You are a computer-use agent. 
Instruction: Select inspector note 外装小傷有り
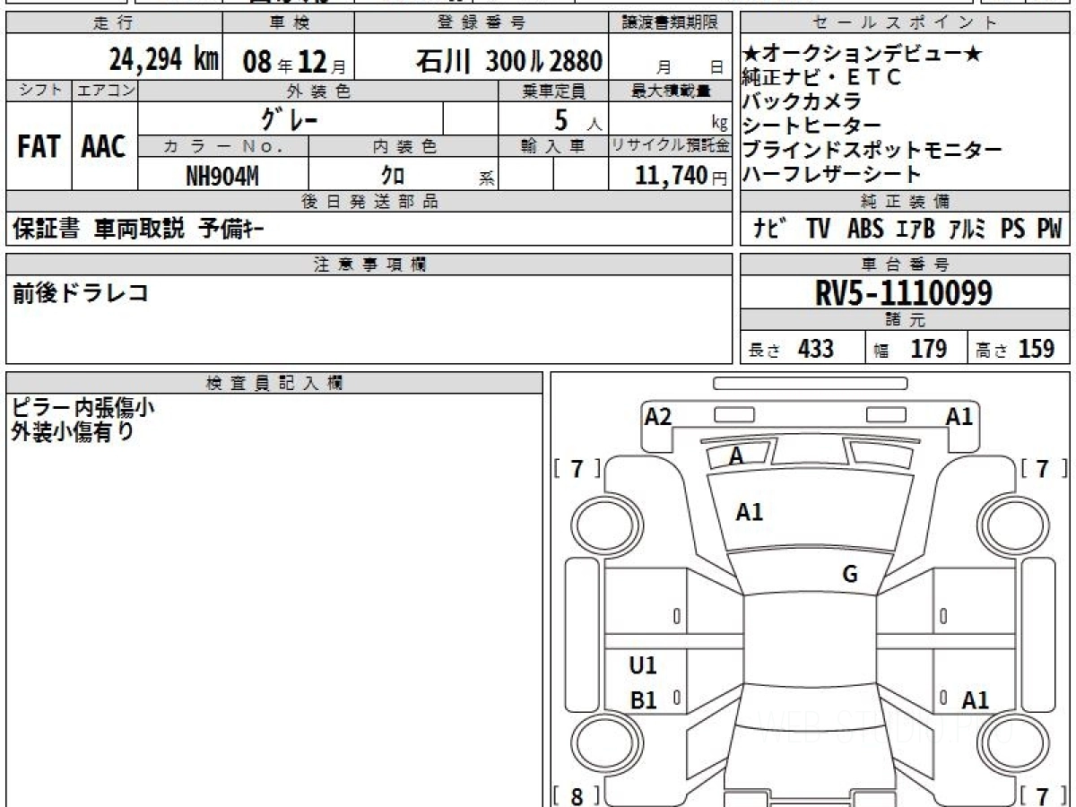pyautogui.click(x=73, y=431)
